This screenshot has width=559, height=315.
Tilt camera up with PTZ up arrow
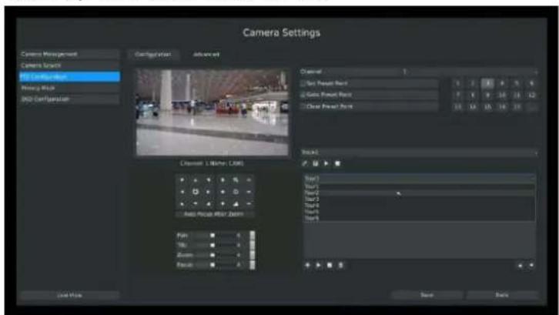[x=196, y=180]
